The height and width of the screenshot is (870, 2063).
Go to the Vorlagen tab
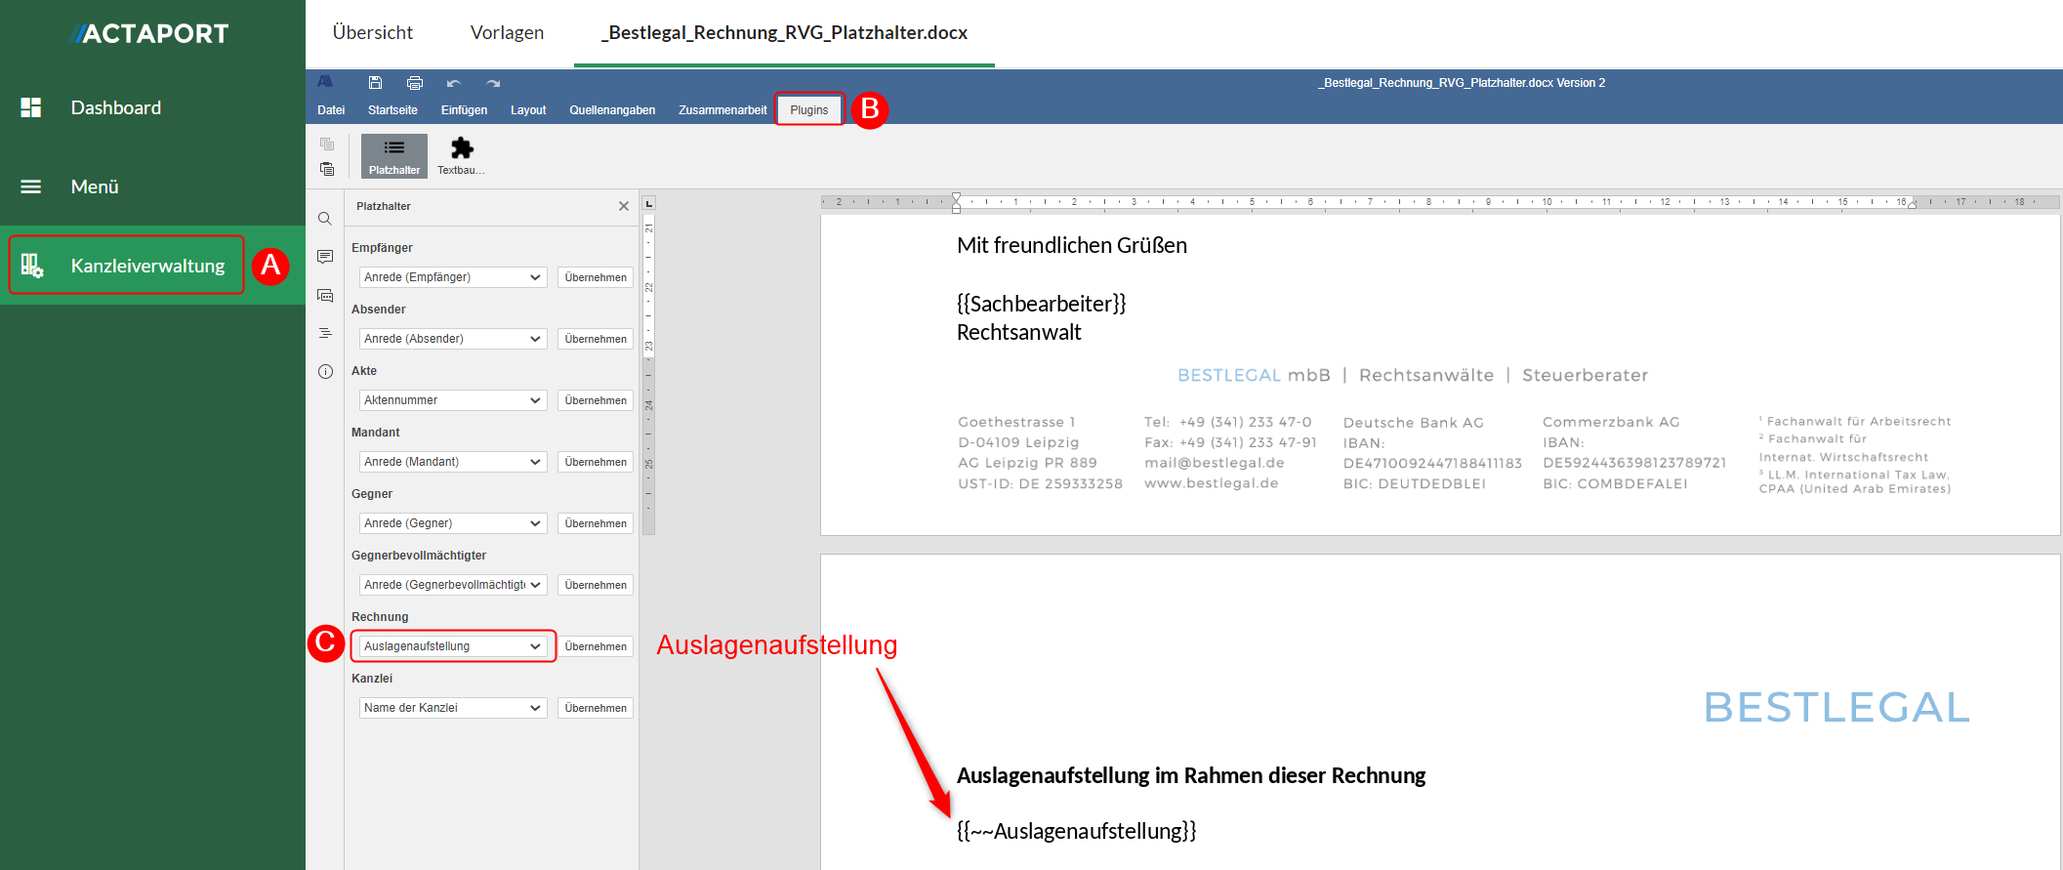(507, 32)
